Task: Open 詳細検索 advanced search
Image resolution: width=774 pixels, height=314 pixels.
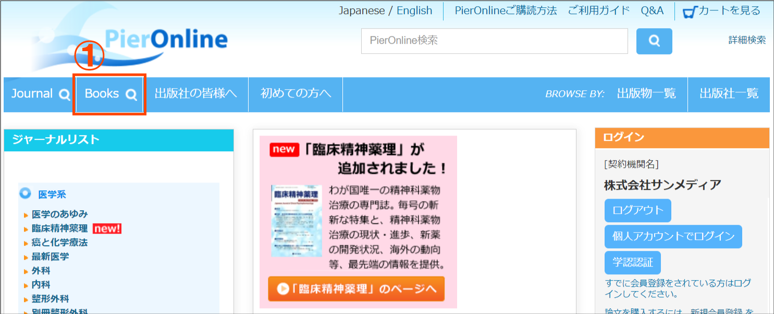Action: point(747,40)
